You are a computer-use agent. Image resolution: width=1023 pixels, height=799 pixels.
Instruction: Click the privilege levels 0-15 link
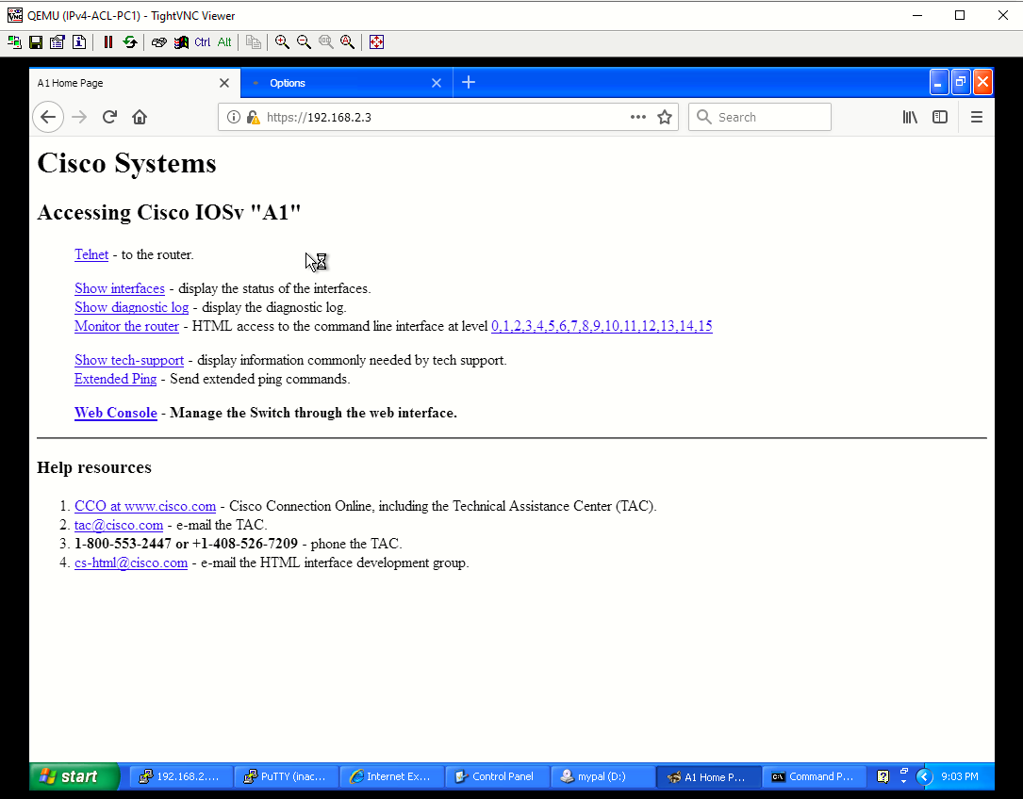[602, 326]
